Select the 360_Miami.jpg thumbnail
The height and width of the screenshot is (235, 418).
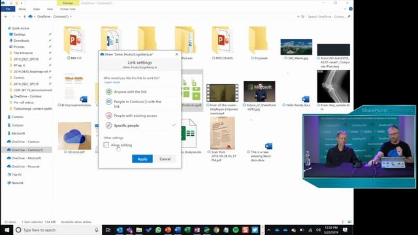(x=296, y=47)
